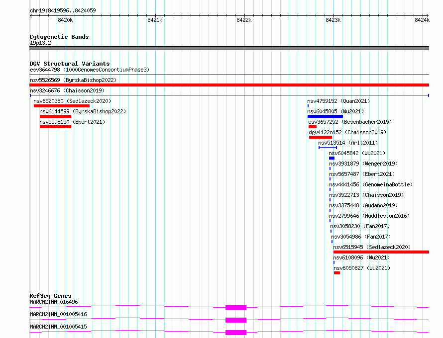Click the nsv2799646 (Huddleston2016) label

[369, 216]
